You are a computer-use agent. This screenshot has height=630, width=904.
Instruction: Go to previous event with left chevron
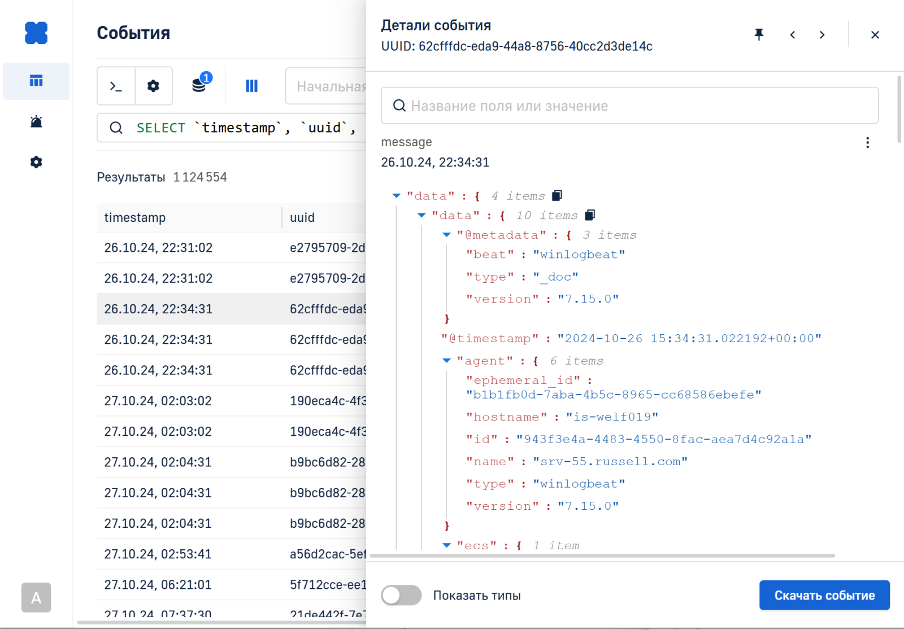(x=793, y=35)
